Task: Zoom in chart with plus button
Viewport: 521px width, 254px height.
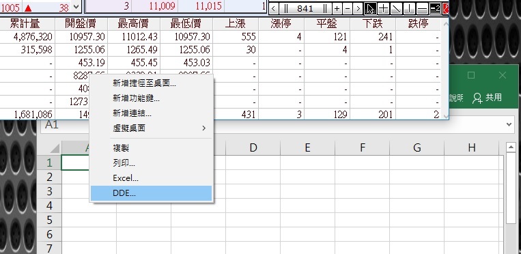Action: [x=337, y=8]
